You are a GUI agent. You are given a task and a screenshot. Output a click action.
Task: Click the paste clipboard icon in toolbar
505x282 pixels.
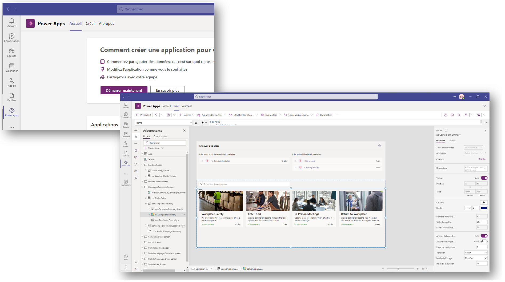[168, 115]
